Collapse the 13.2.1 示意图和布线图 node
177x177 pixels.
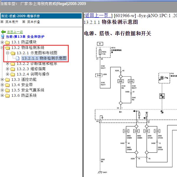coord(7,53)
